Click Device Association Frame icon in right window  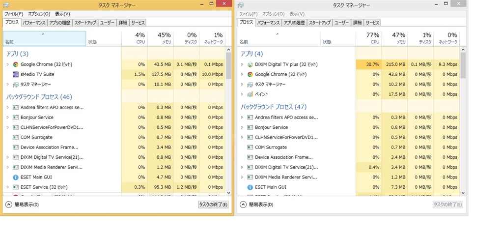250,157
